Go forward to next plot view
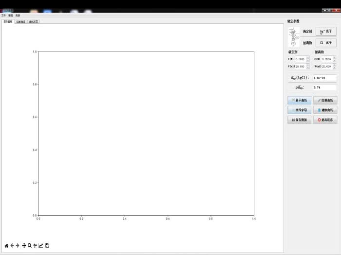 [x=18, y=246]
